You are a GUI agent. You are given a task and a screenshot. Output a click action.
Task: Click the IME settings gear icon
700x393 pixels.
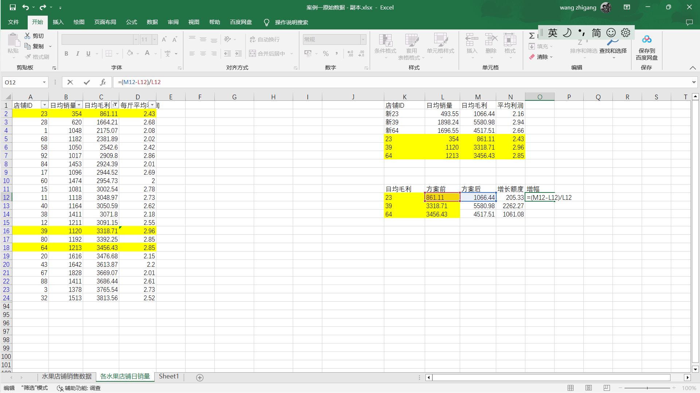tap(626, 33)
